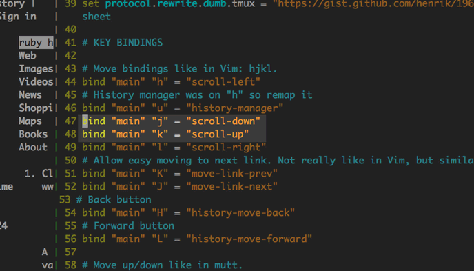Open the Books link
This screenshot has width=474, height=271.
click(x=33, y=134)
